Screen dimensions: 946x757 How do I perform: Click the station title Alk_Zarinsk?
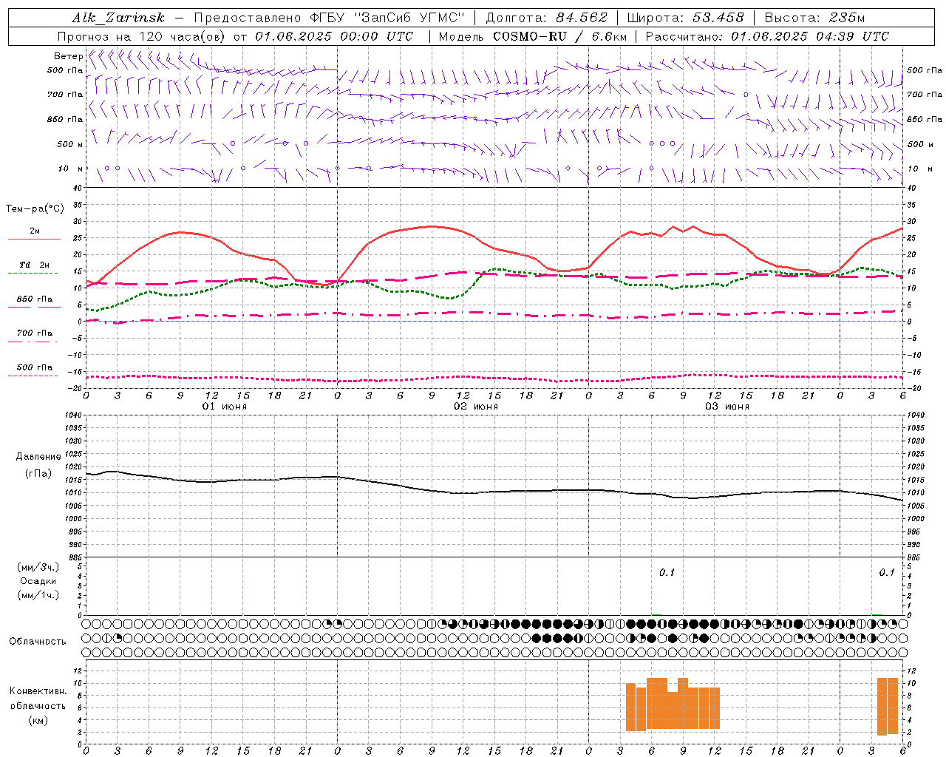(118, 18)
